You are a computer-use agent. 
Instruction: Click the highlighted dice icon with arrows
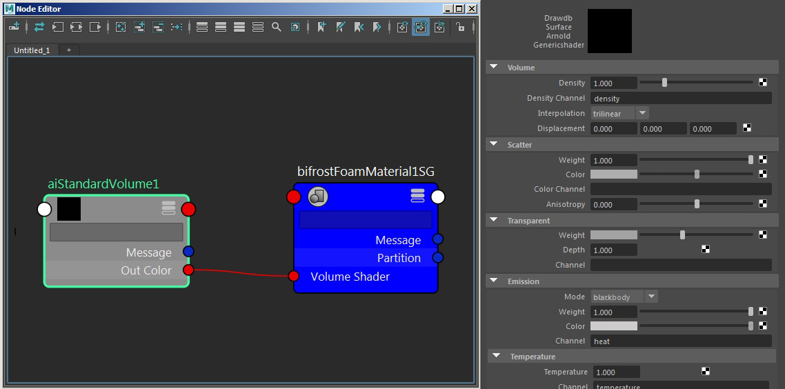point(421,27)
